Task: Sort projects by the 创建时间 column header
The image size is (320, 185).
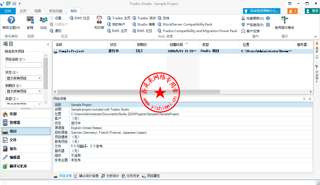Action: click(x=183, y=45)
